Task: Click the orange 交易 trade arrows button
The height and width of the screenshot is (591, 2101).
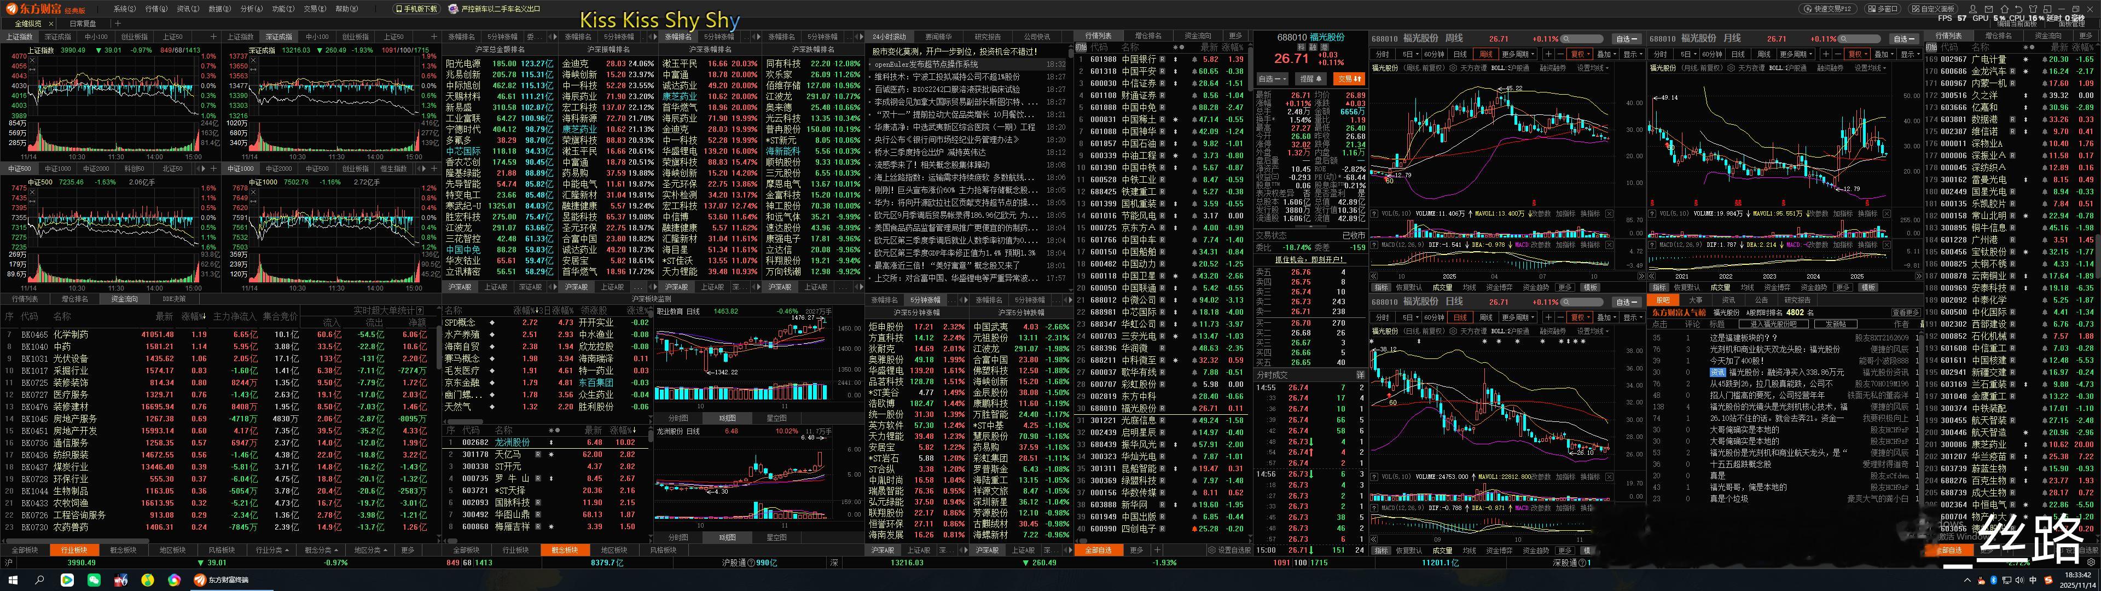Action: (x=1349, y=79)
